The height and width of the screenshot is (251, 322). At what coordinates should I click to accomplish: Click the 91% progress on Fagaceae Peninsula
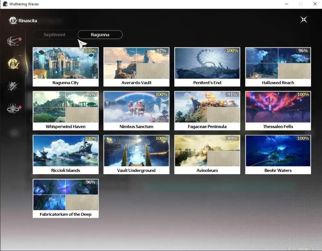pyautogui.click(x=232, y=95)
